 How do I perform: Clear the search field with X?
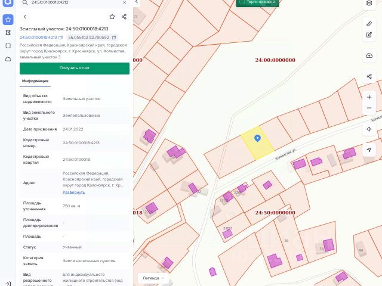(x=125, y=2)
